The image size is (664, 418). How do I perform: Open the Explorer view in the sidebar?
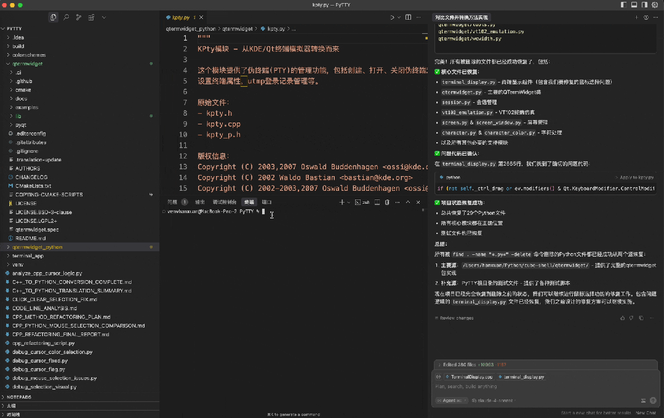54,17
